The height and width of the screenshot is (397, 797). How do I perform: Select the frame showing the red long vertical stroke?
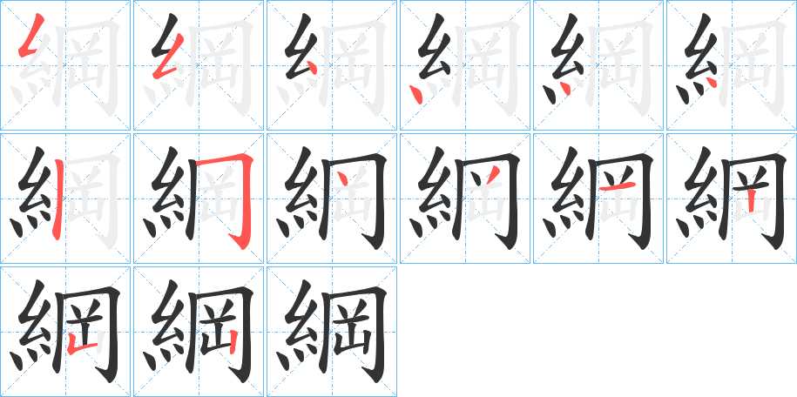[65, 198]
